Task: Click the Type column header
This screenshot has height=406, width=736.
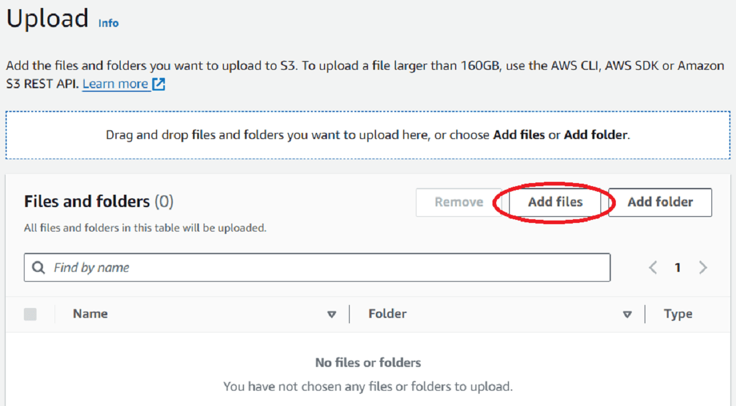Action: 678,314
